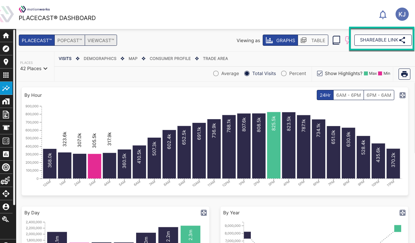Click the PLACECAST® DASHBOARD title

57,18
